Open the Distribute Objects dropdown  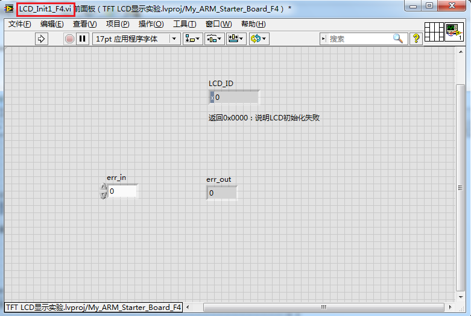(215, 39)
